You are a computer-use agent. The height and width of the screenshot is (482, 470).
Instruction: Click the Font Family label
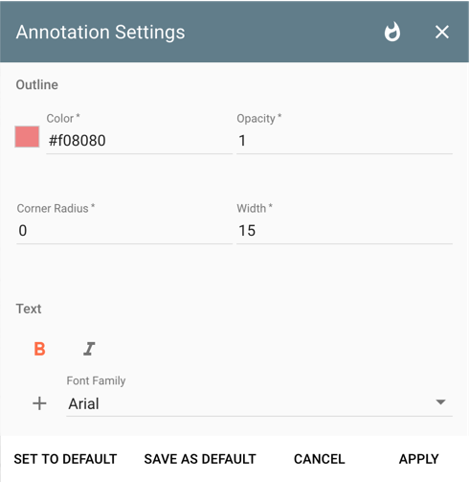96,380
